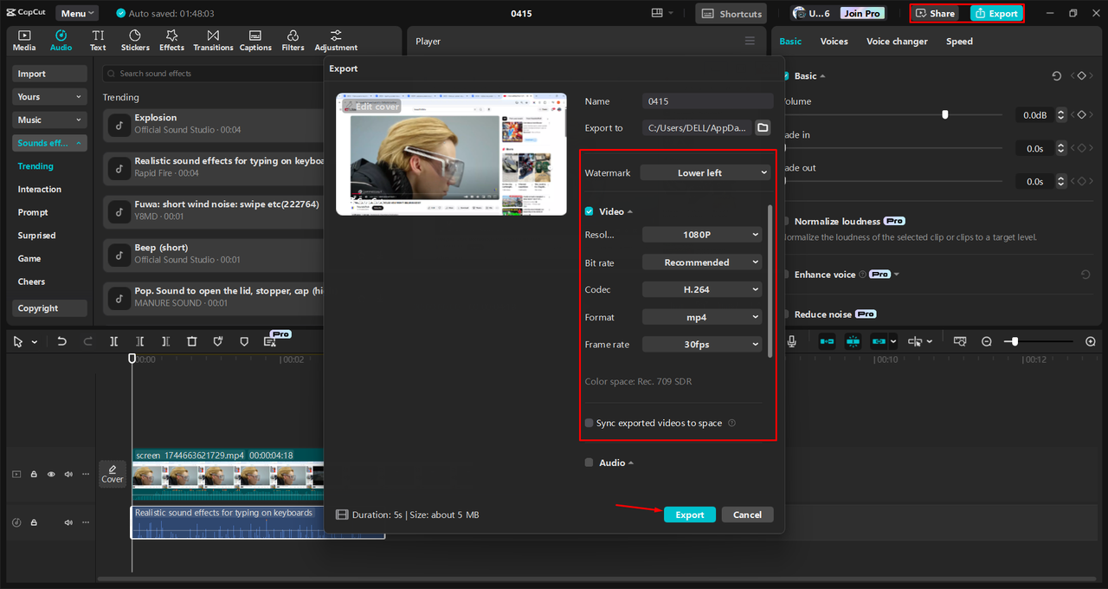The width and height of the screenshot is (1108, 589).
Task: Uncheck the Video export option
Action: [589, 210]
